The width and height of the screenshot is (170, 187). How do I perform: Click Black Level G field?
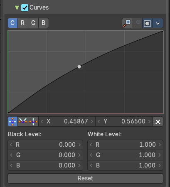[x=45, y=155]
